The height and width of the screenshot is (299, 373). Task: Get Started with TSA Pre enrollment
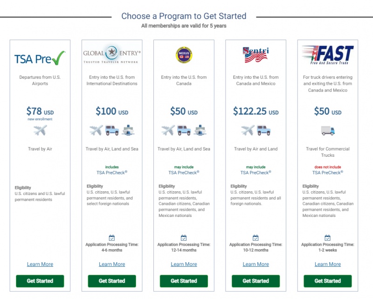[x=40, y=281]
